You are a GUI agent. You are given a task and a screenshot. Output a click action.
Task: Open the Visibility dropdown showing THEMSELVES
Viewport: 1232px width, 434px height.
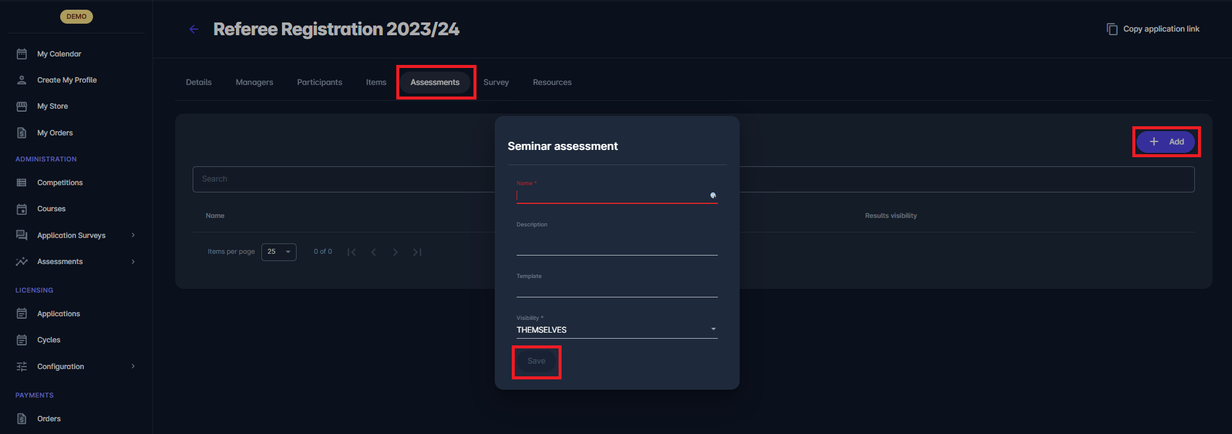point(616,330)
